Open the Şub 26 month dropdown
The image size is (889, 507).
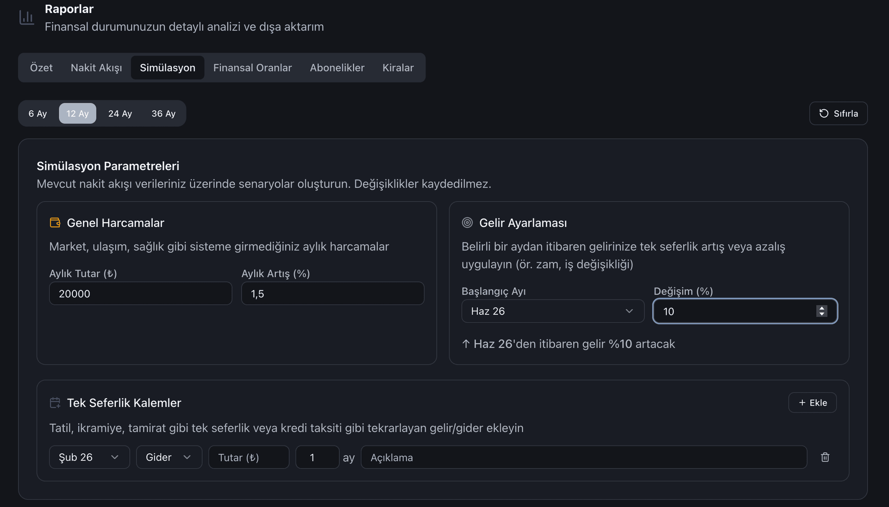(x=89, y=457)
